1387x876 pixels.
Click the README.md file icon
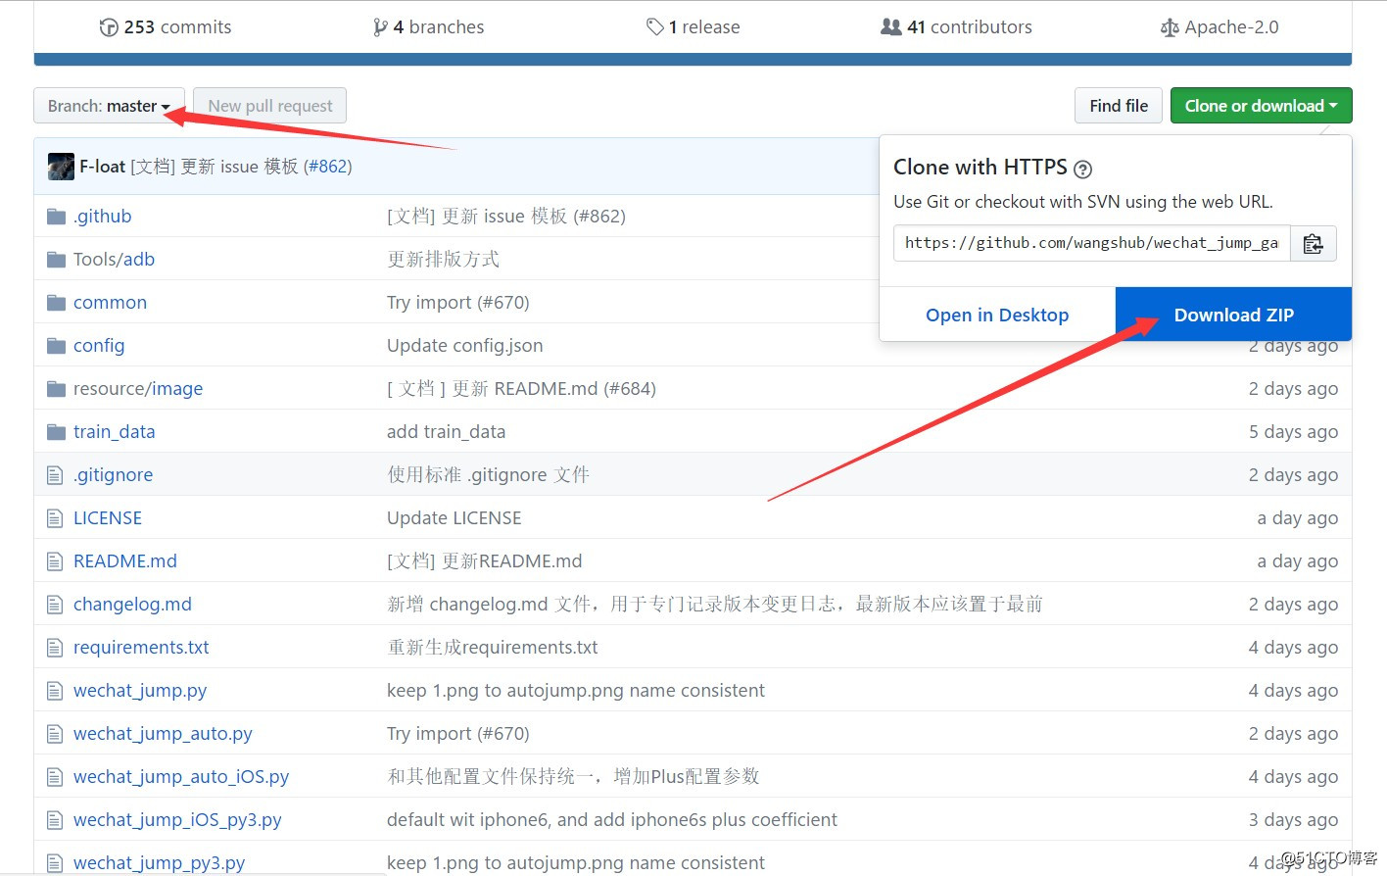55,561
